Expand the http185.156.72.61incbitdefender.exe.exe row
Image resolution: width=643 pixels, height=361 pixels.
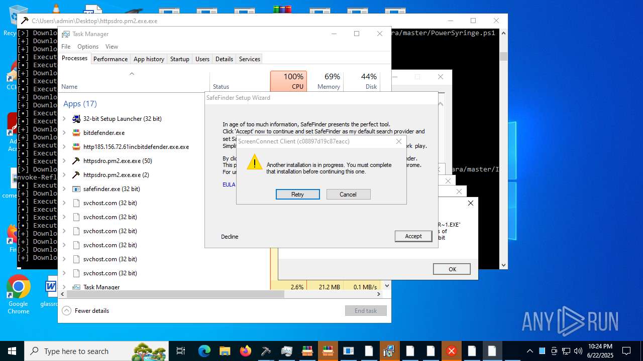64,147
